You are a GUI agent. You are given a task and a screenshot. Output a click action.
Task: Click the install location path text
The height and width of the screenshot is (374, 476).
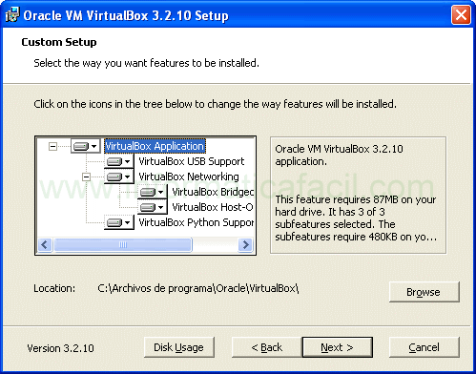198,288
